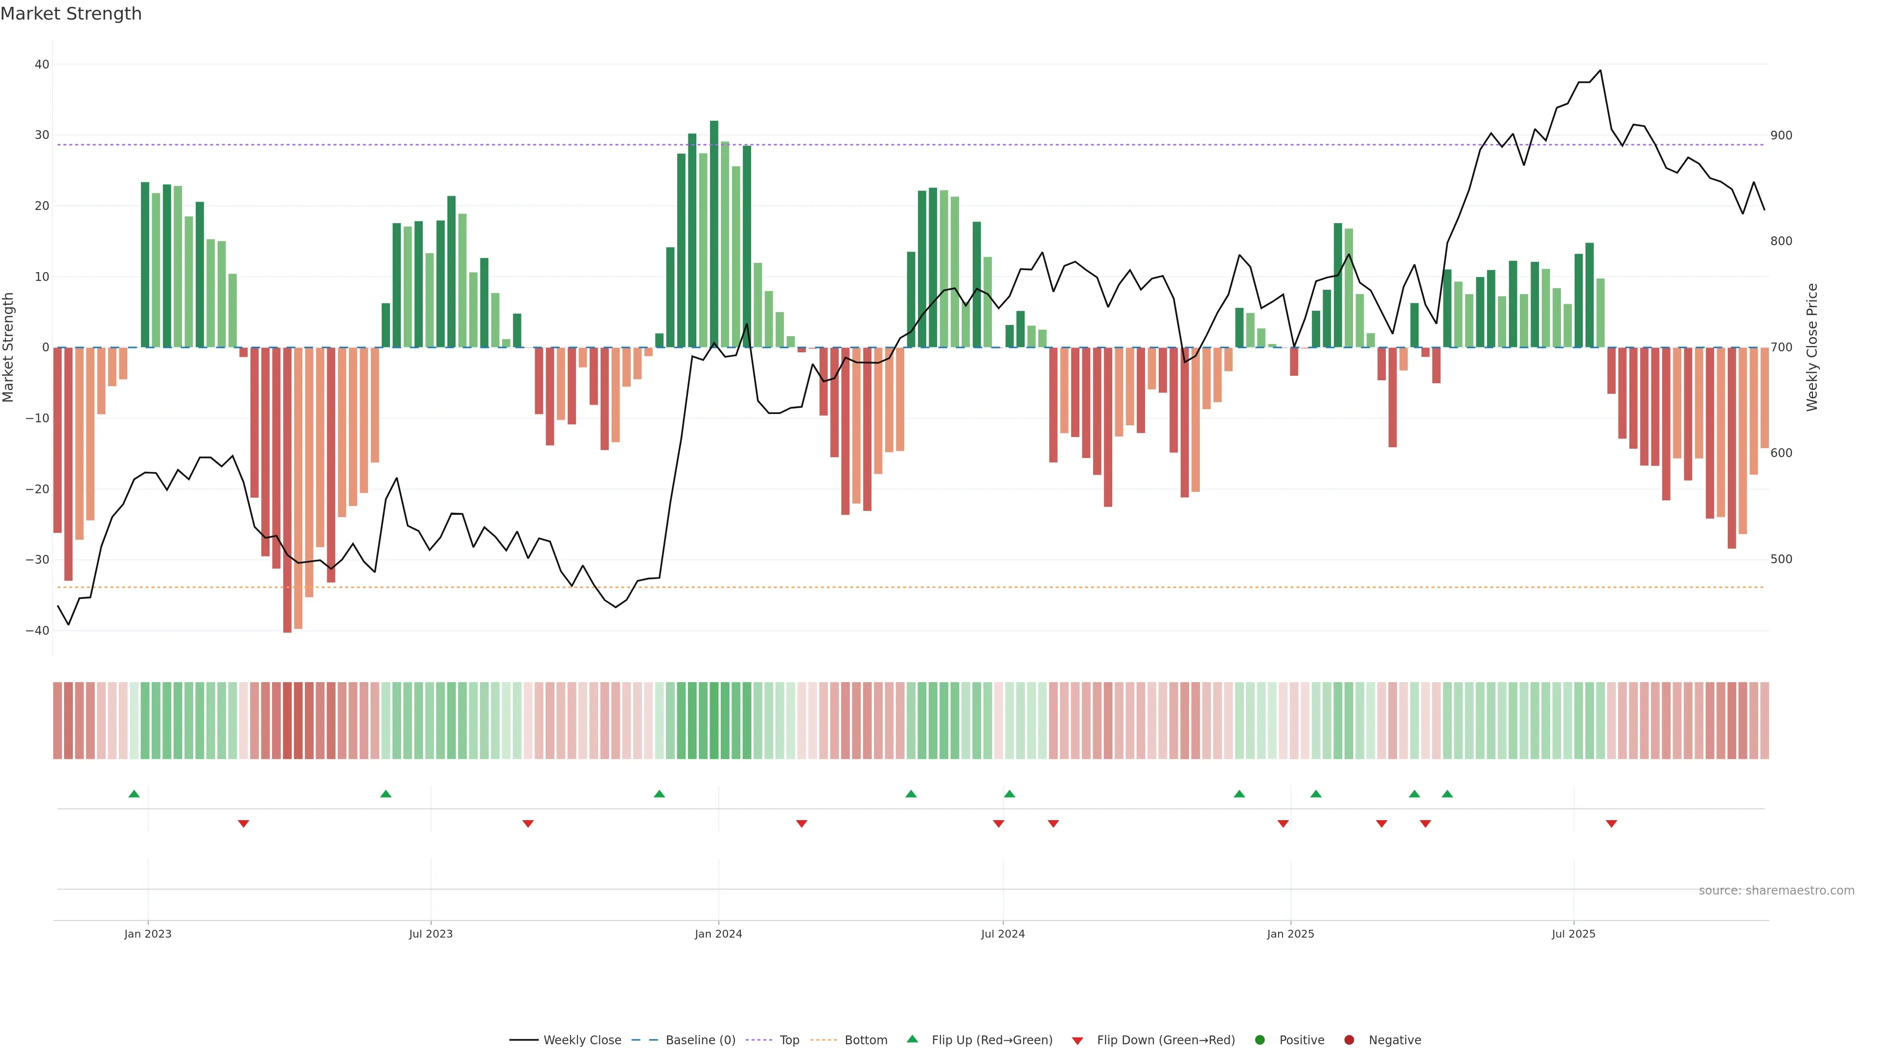1879x1057 pixels.
Task: Click the last green flip-up triangle marker
Action: pos(1447,794)
